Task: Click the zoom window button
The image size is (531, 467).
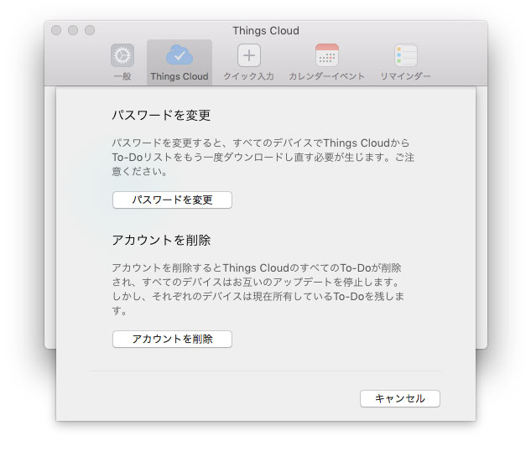Action: click(x=90, y=30)
